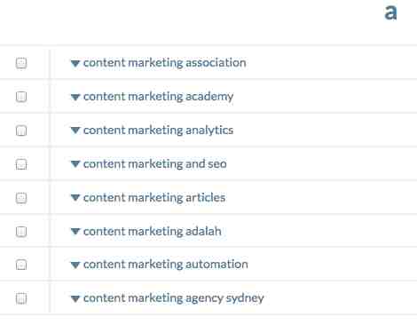This screenshot has width=417, height=325.
Task: Check the content marketing automation row box
Action: (x=21, y=265)
